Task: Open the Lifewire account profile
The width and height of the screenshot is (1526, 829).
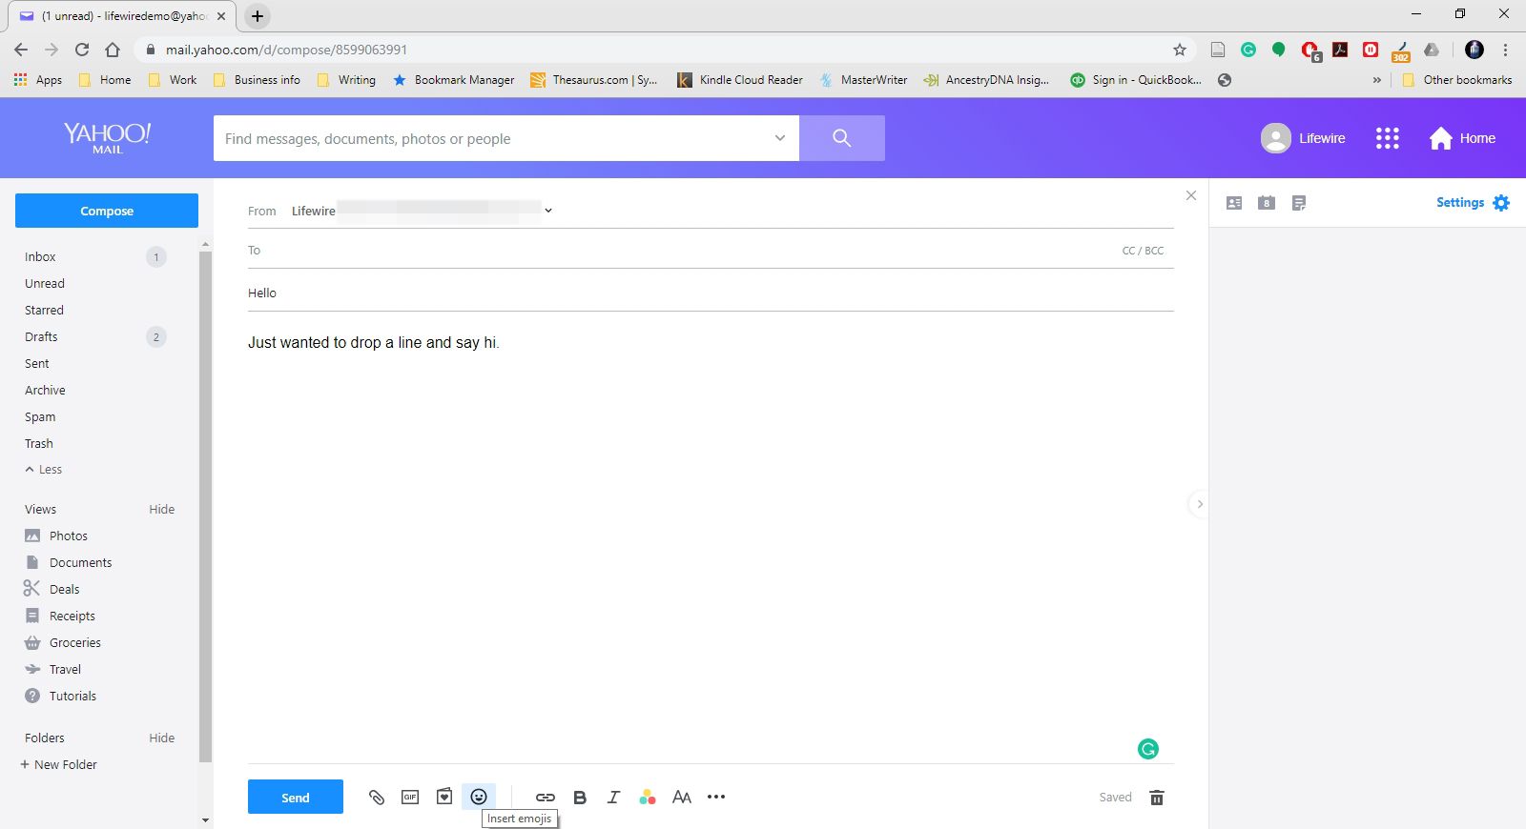Action: tap(1303, 138)
